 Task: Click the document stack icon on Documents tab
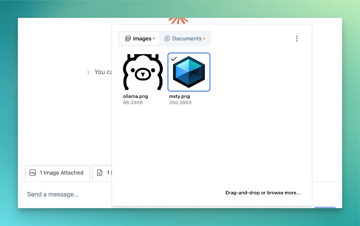(x=167, y=38)
